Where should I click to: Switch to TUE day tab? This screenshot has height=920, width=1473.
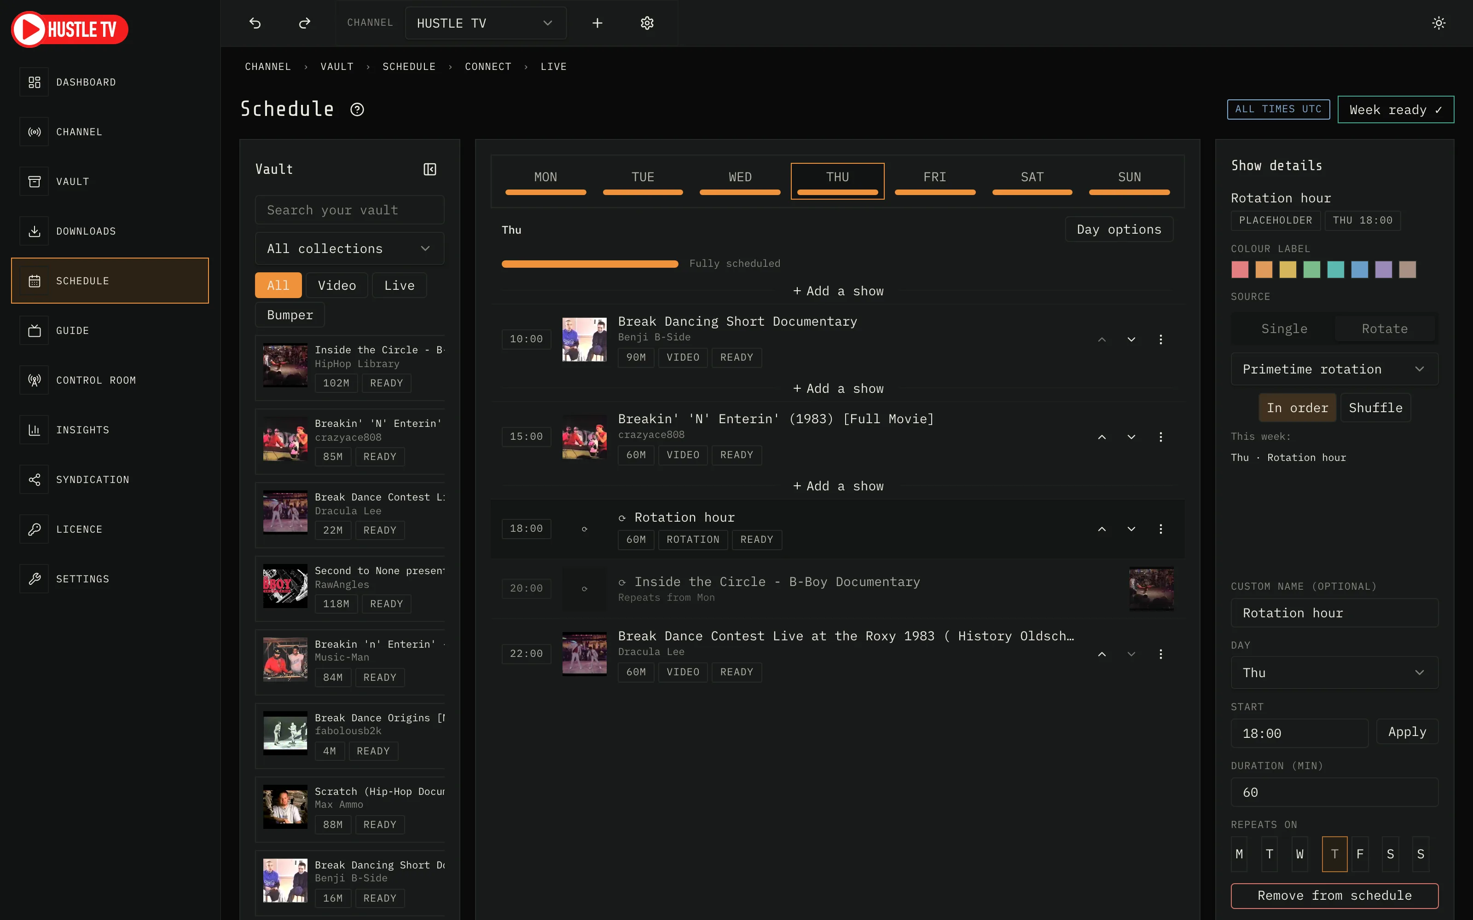[x=643, y=181]
